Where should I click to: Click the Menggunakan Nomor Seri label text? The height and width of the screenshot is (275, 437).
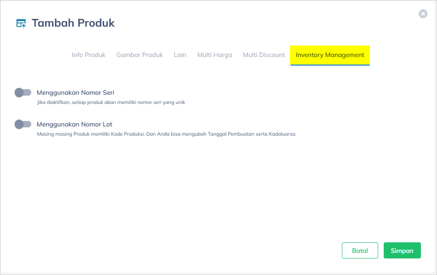click(75, 92)
